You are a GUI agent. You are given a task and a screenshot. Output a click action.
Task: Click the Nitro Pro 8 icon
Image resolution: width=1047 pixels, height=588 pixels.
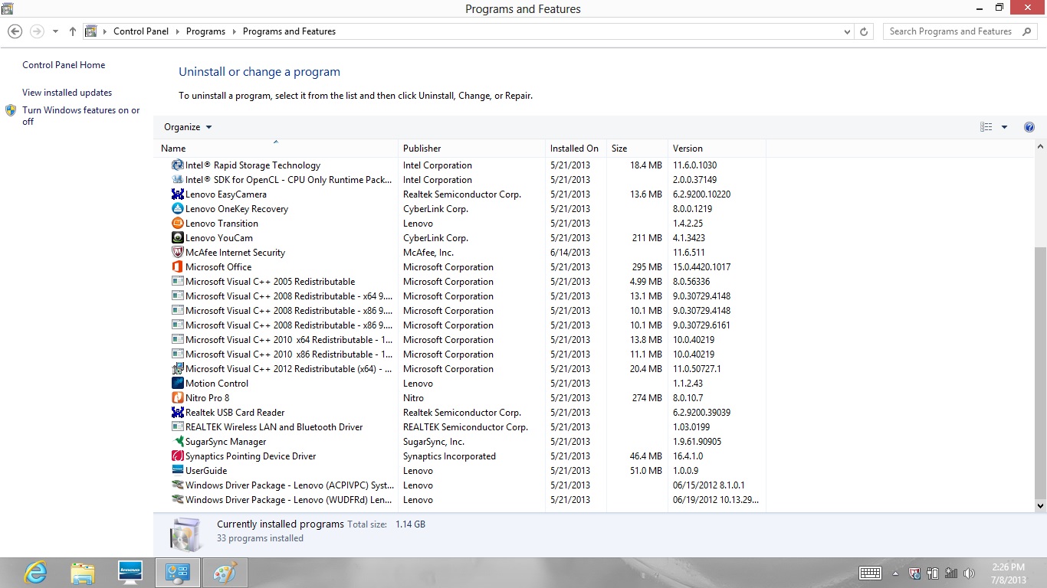[x=178, y=398]
